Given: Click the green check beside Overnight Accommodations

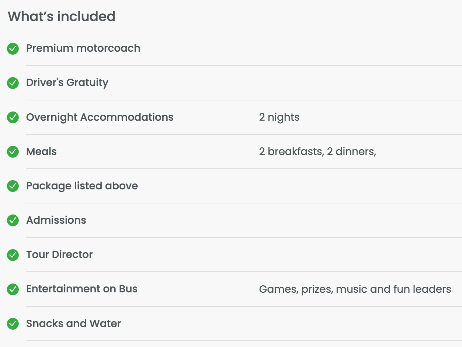Looking at the screenshot, I should 13,117.
